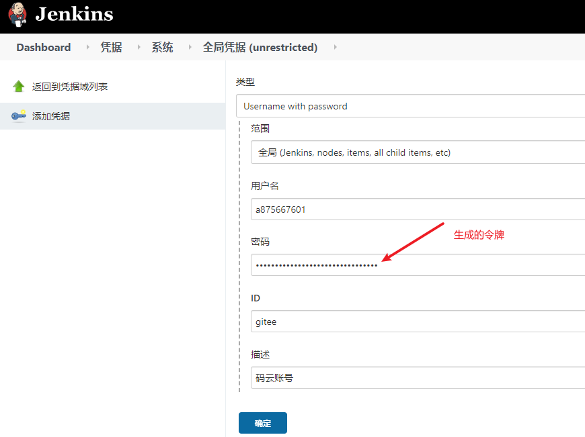Open the 系统 breadcrumb link
The height and width of the screenshot is (437, 585).
pos(162,47)
